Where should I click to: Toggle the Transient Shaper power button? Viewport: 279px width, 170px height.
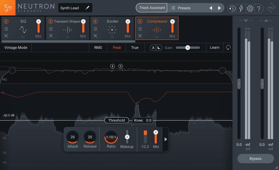point(51,21)
